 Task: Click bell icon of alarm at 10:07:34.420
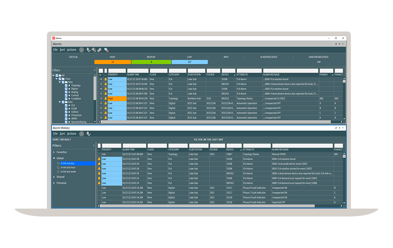105,84
